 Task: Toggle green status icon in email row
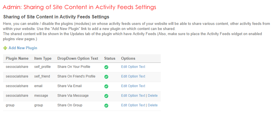pos(106,86)
